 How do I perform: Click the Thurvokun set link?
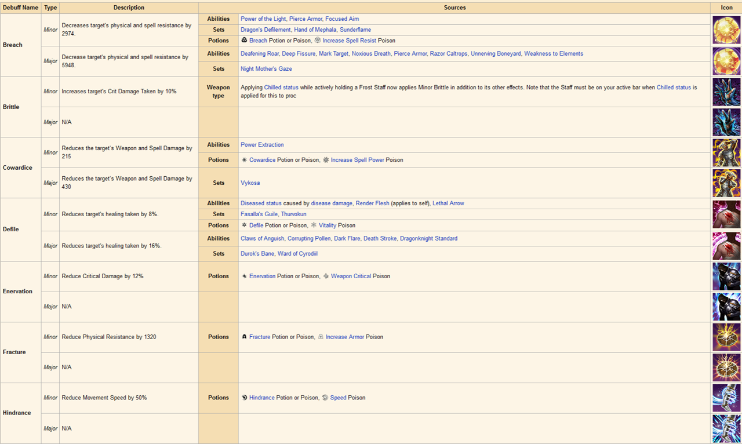[x=294, y=214]
